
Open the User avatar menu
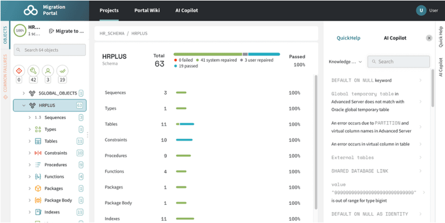click(421, 10)
